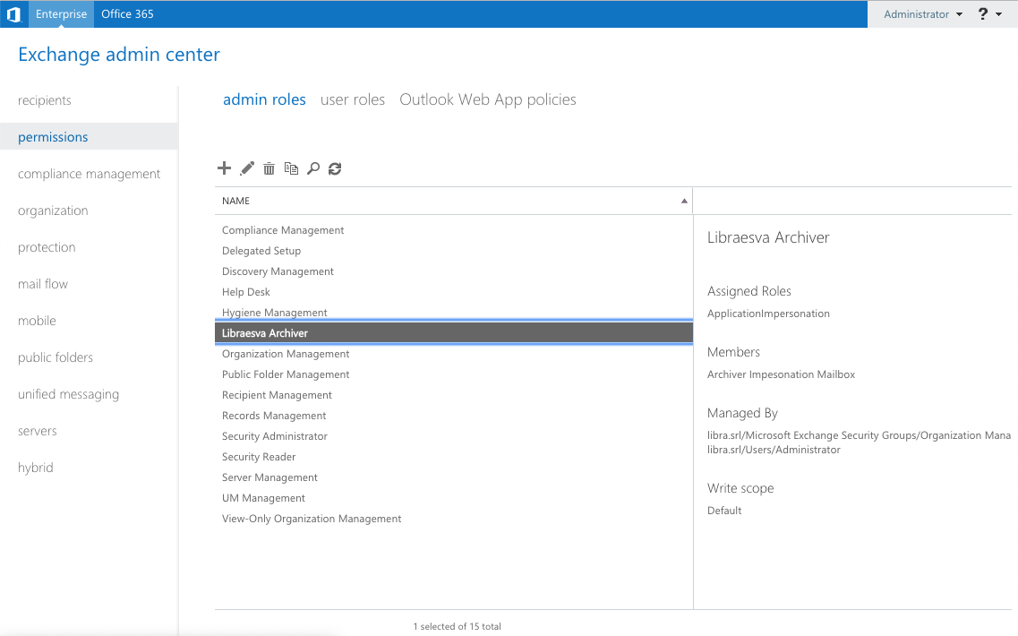Open compliance management section
The height and width of the screenshot is (636, 1018).
89,174
